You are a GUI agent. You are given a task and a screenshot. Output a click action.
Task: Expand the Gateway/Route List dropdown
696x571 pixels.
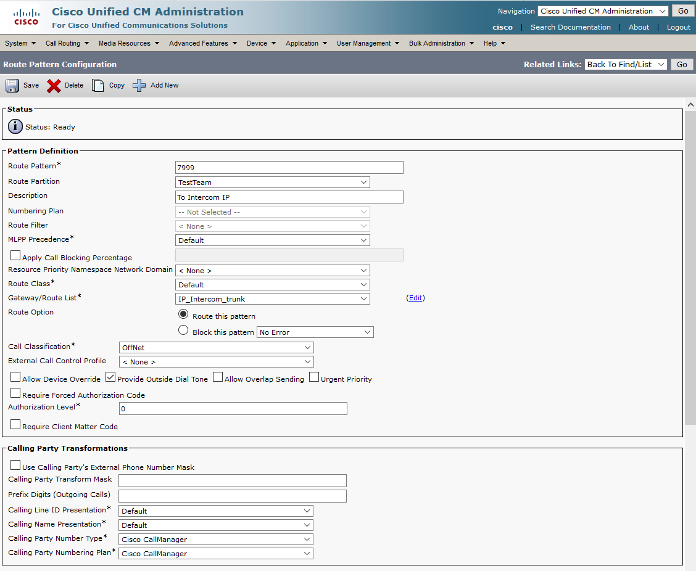click(x=272, y=299)
